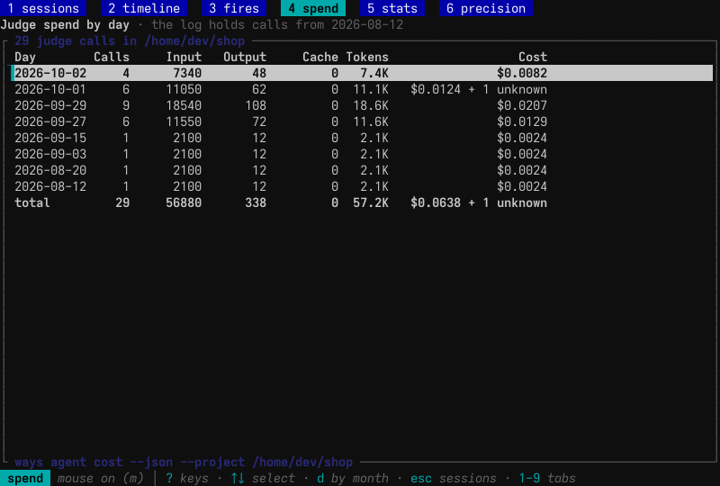Click the Input column header

(x=184, y=57)
